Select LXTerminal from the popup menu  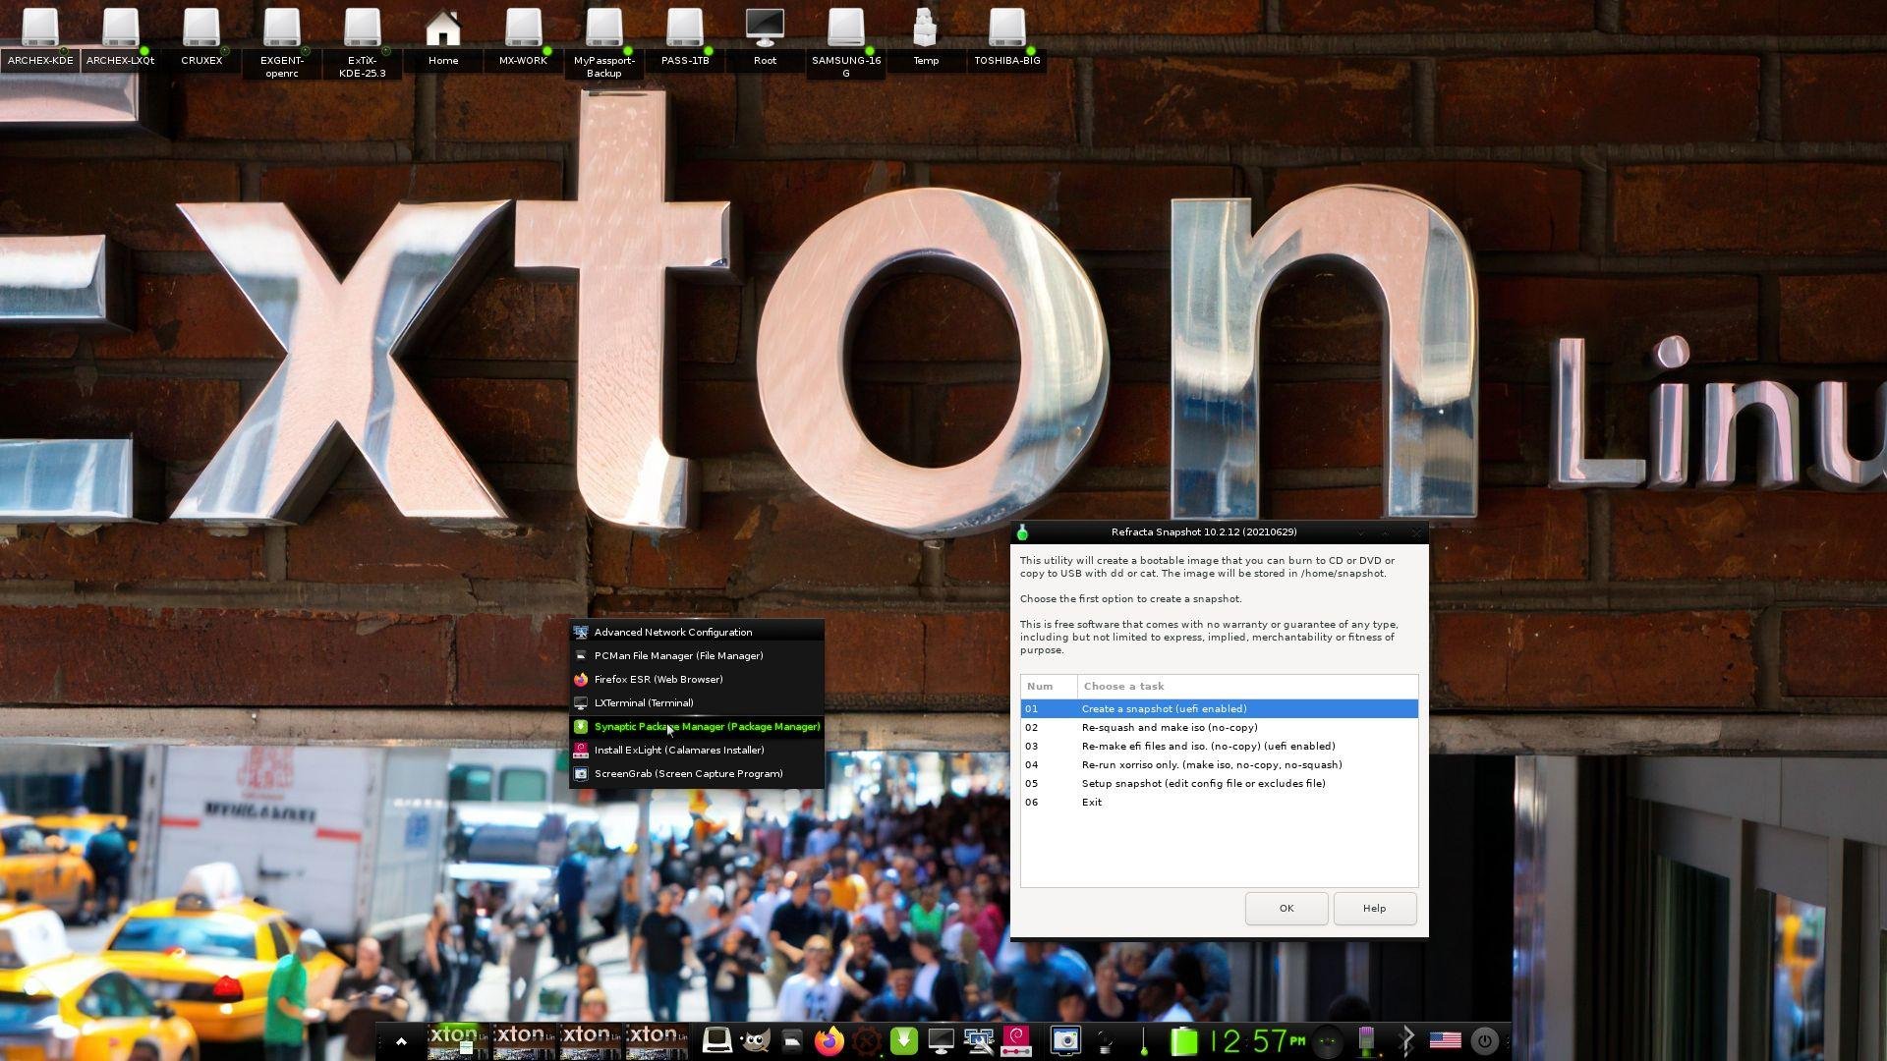point(644,703)
